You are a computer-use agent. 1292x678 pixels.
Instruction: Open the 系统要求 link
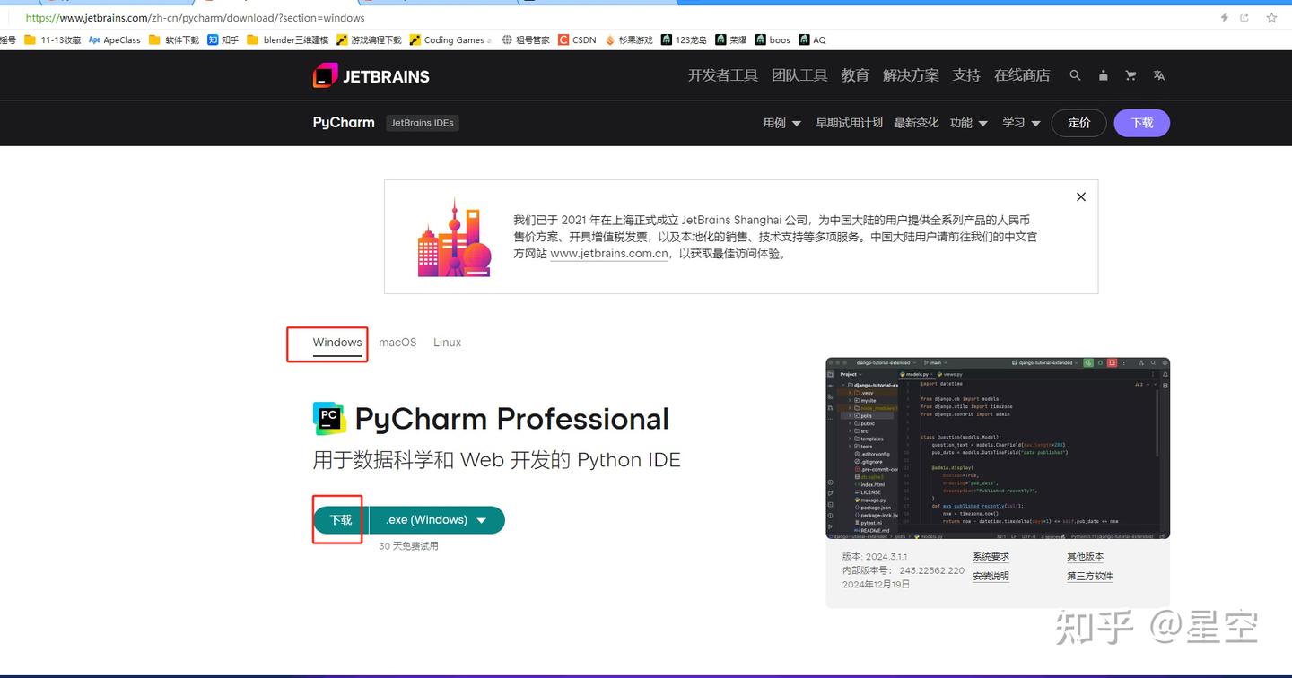point(991,556)
